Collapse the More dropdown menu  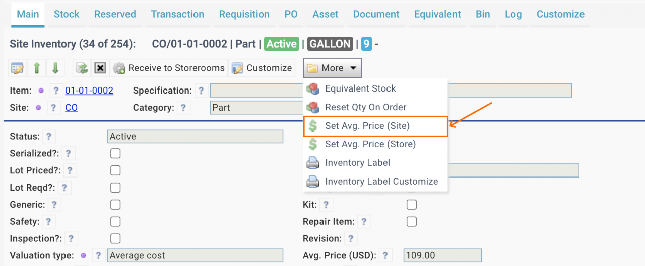(x=332, y=68)
